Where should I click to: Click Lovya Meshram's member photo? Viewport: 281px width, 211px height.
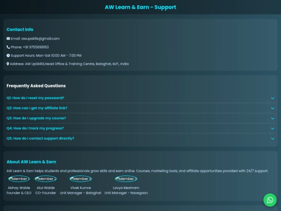[x=126, y=179]
